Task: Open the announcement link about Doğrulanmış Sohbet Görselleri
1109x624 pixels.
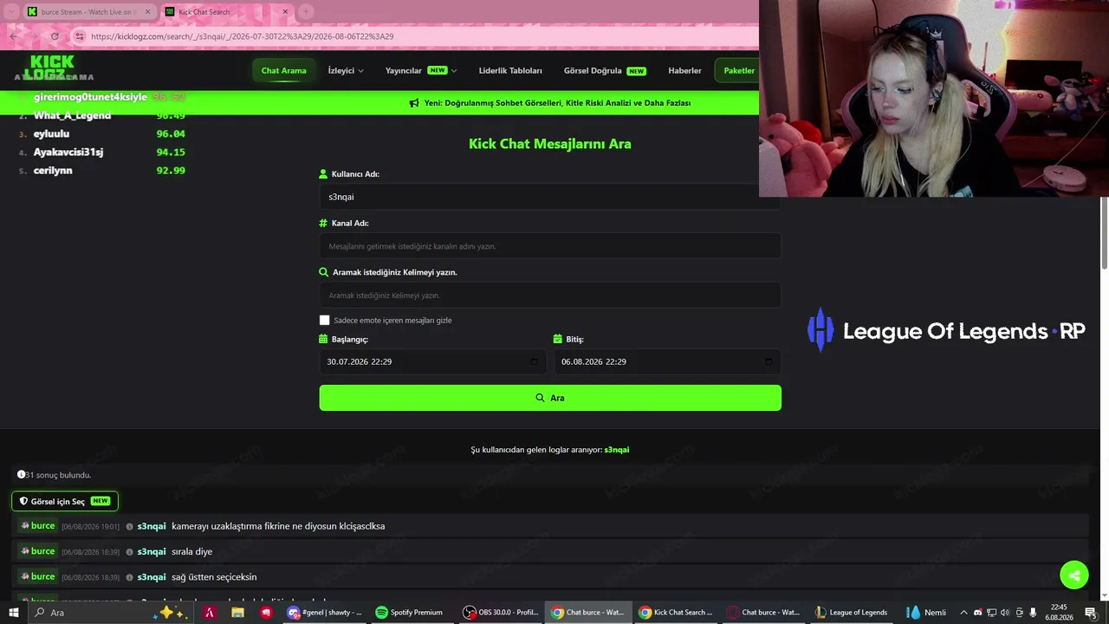Action: (557, 103)
